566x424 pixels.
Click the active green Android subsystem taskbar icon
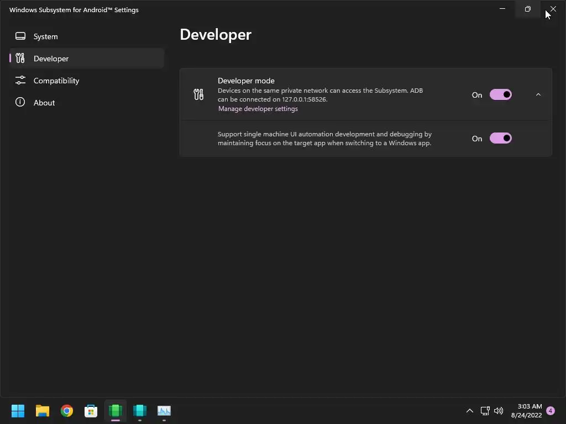coord(116,411)
